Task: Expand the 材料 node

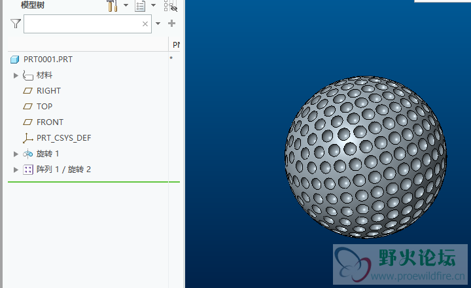Action: pyautogui.click(x=16, y=75)
